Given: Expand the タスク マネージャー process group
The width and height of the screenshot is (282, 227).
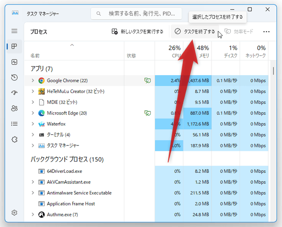Looking at the screenshot, I should tap(33, 146).
